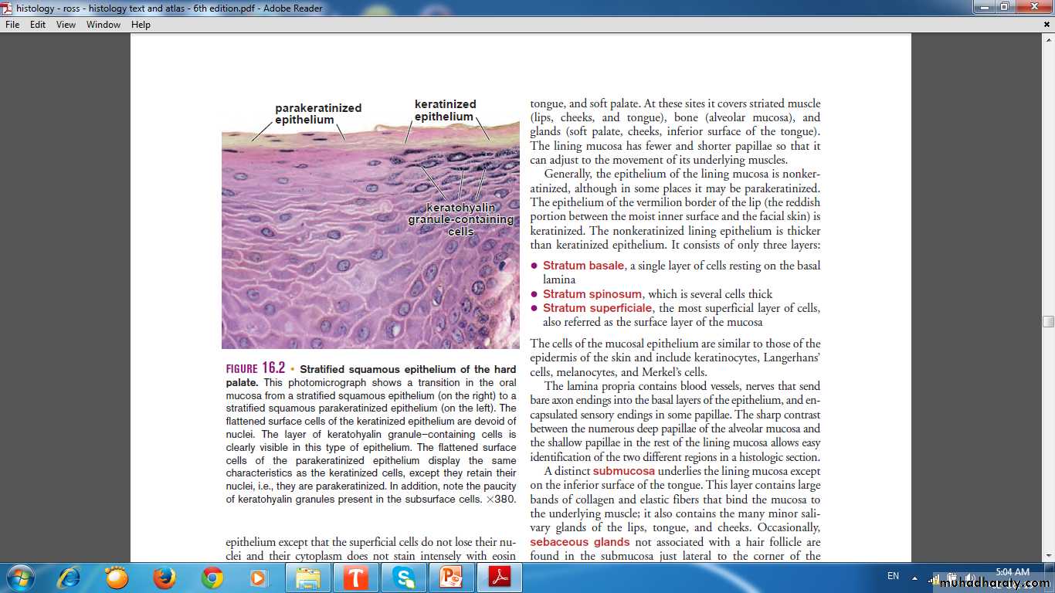
Task: Click the orange T application taskbar icon
Action: coord(356,578)
